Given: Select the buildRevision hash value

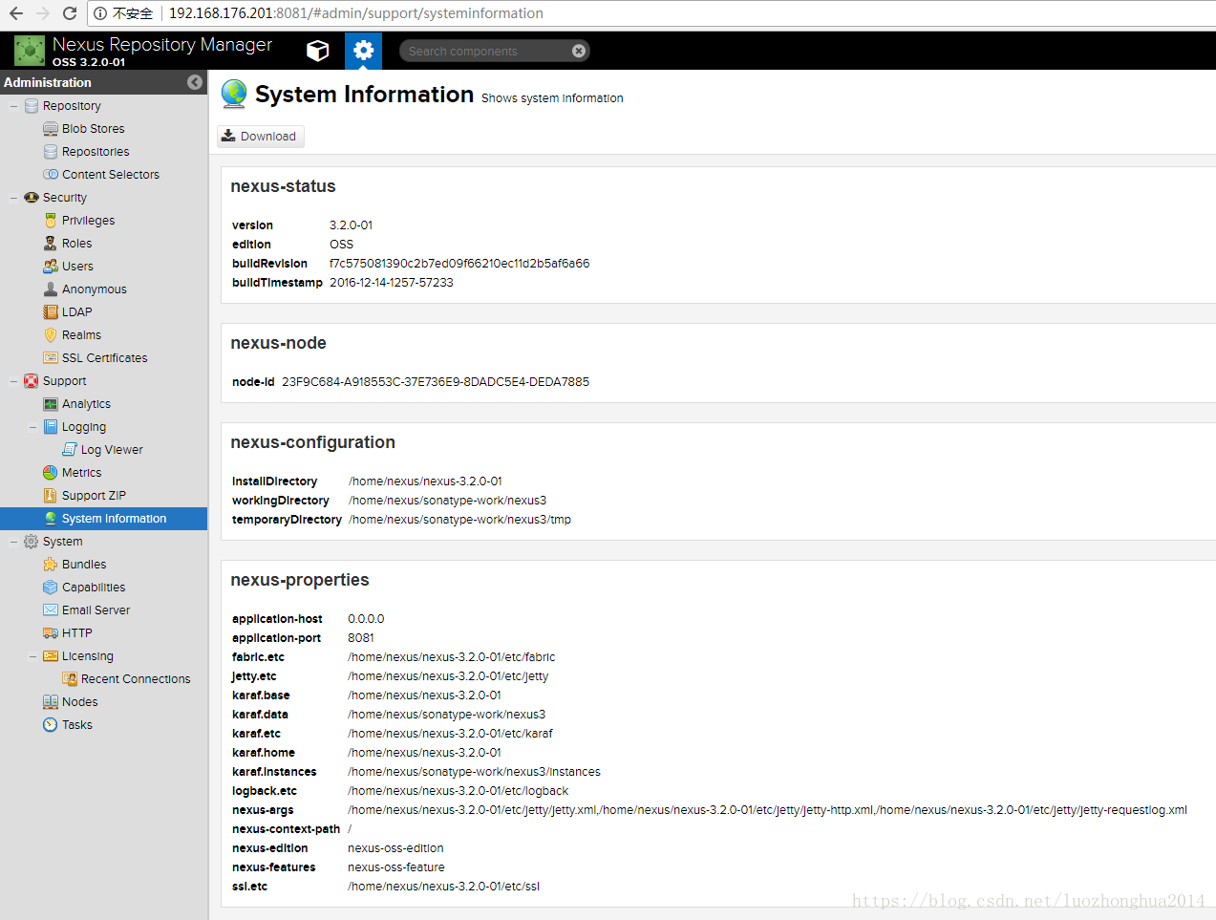Looking at the screenshot, I should [x=459, y=264].
